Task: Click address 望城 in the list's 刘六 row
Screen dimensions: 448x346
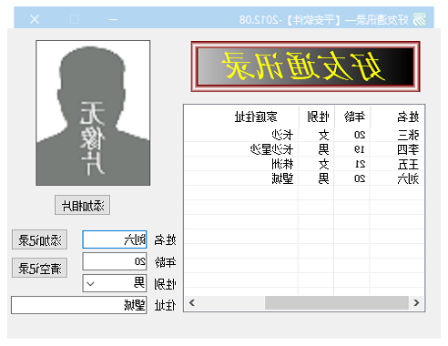Action: [282, 178]
